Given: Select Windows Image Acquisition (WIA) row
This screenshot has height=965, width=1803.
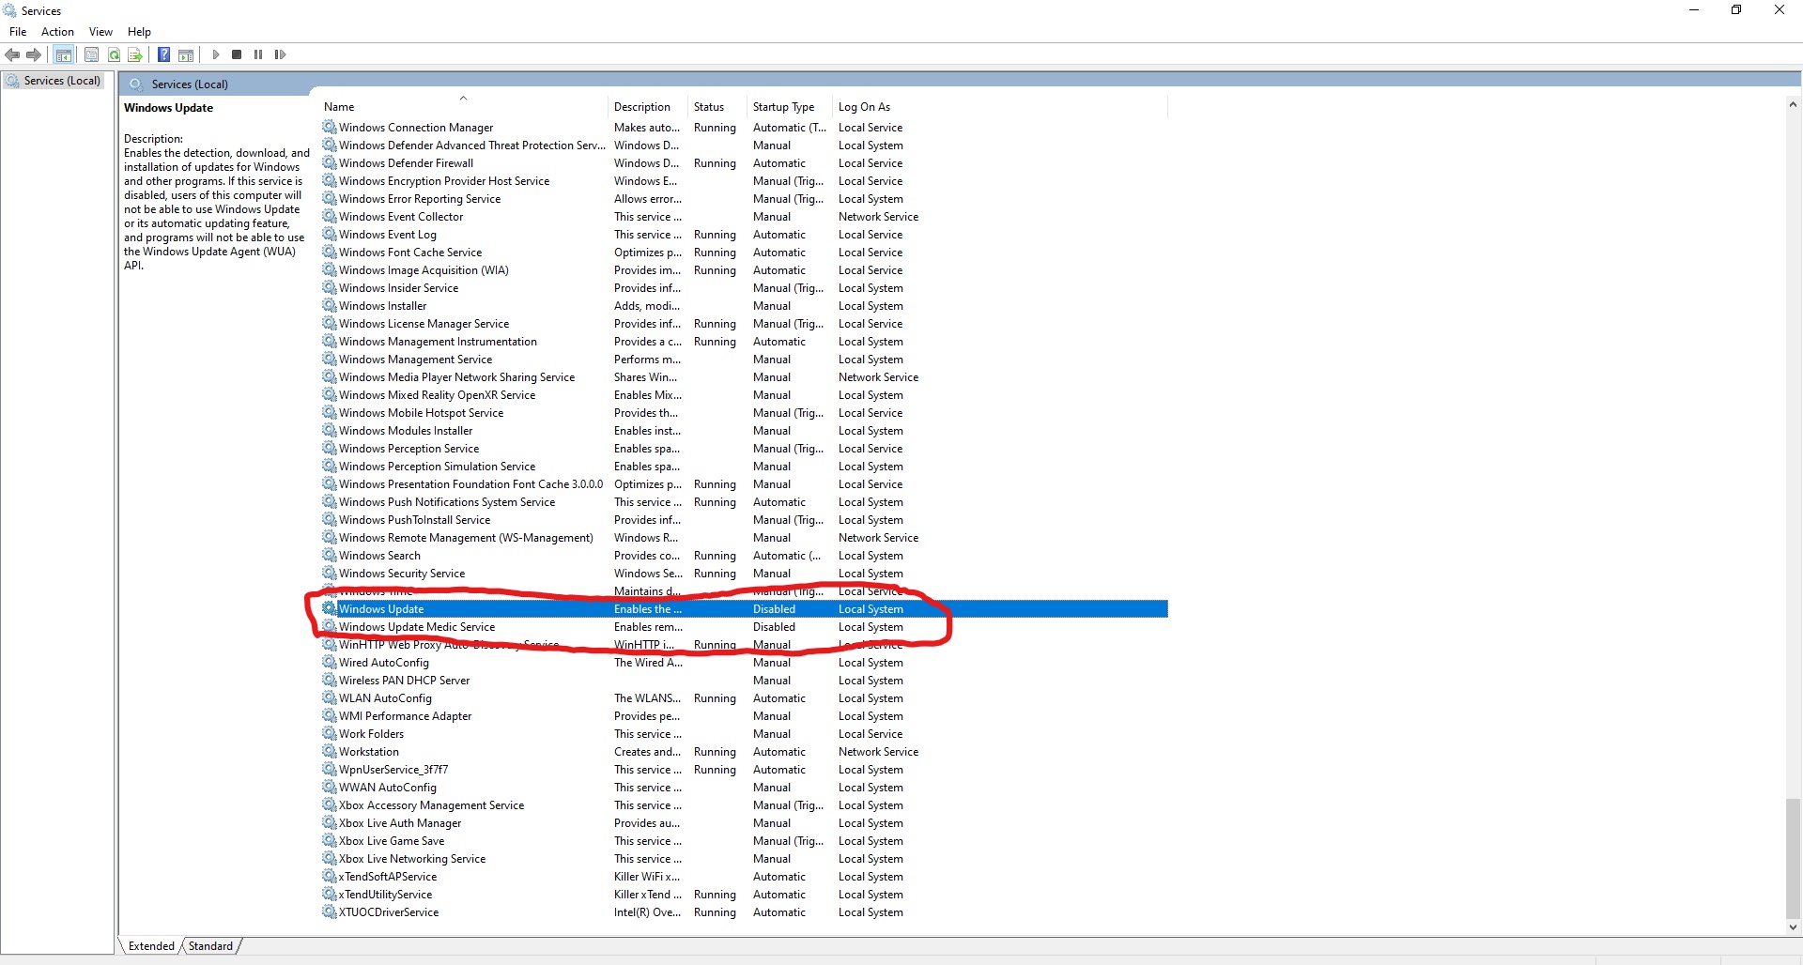Looking at the screenshot, I should coord(744,269).
